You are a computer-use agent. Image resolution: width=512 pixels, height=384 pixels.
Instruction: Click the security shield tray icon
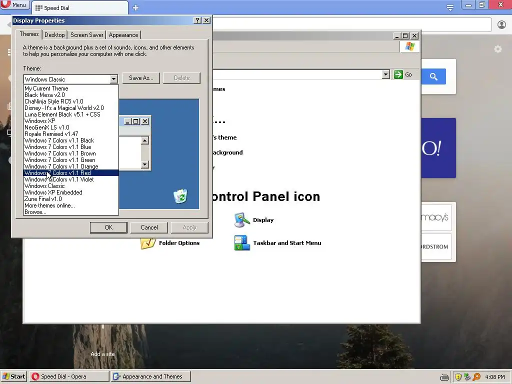458,377
